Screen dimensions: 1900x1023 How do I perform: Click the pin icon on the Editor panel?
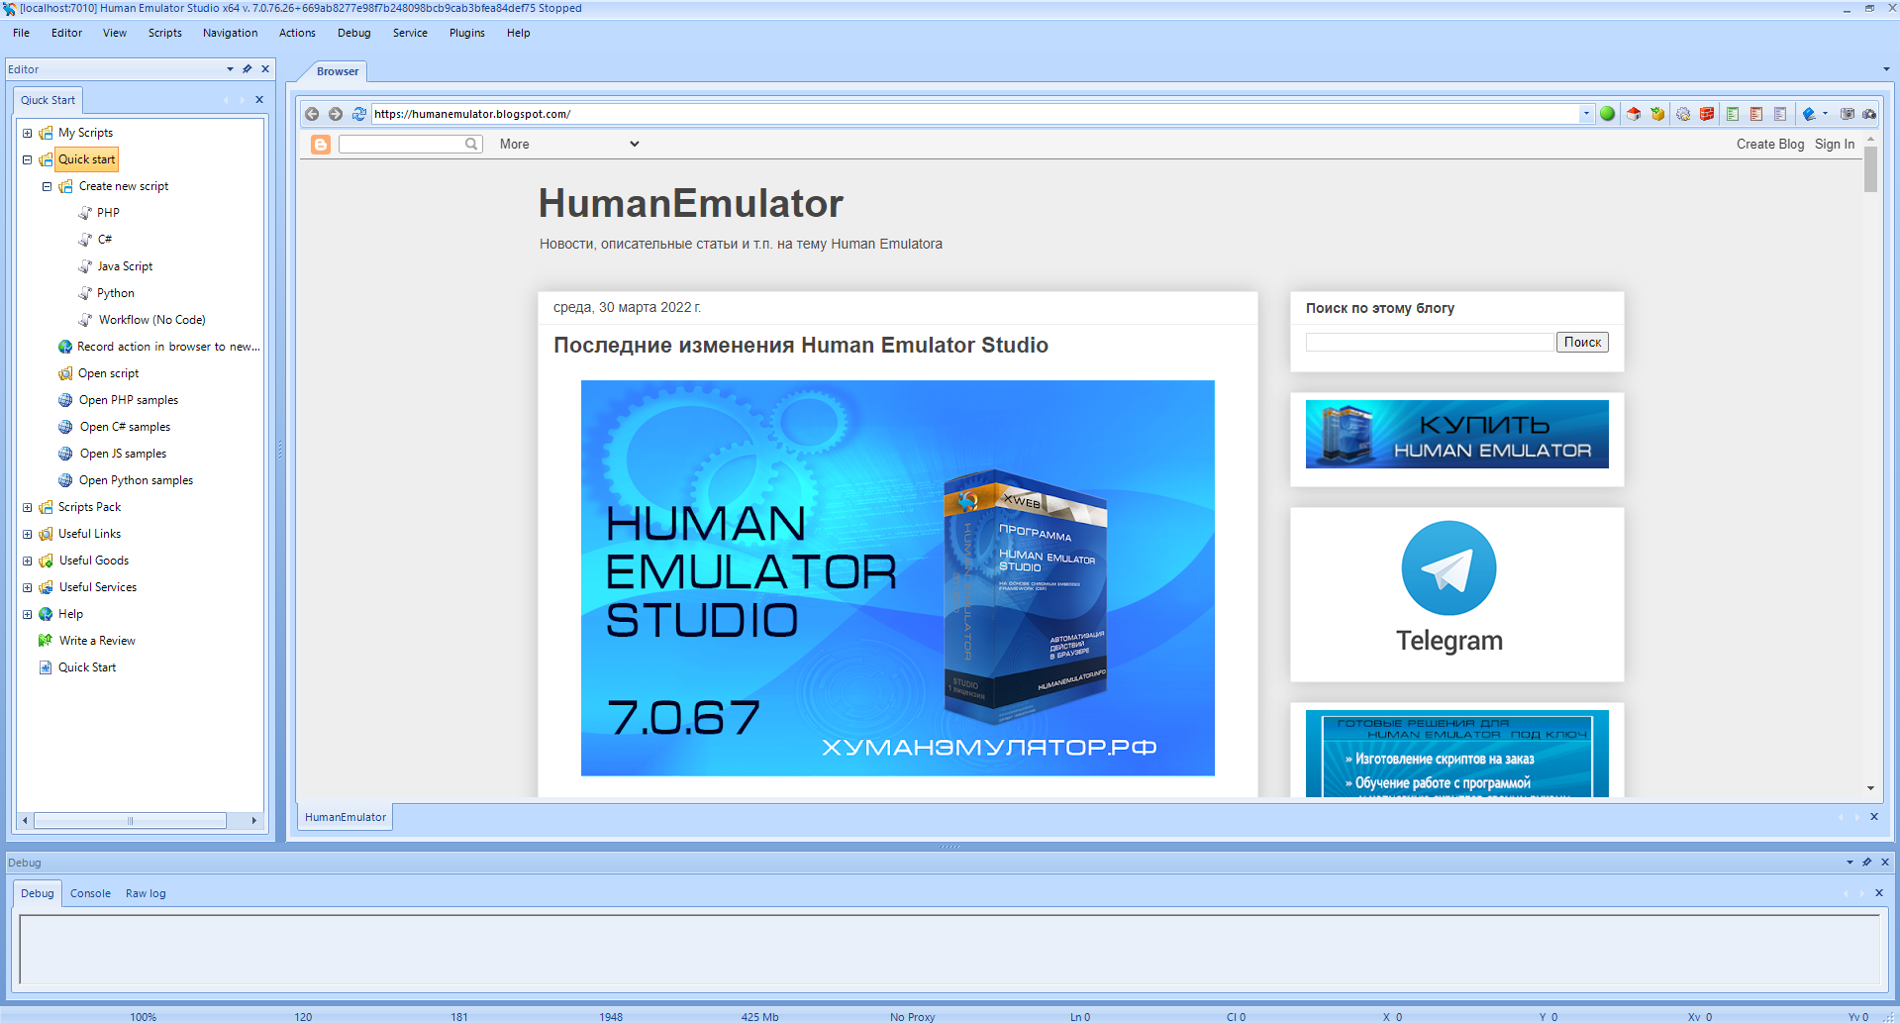coord(247,68)
